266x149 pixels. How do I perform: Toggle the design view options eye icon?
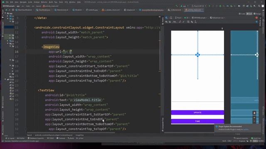pyautogui.click(x=166, y=22)
